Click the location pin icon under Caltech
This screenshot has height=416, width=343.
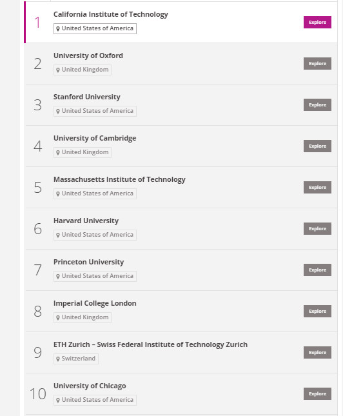coord(58,28)
